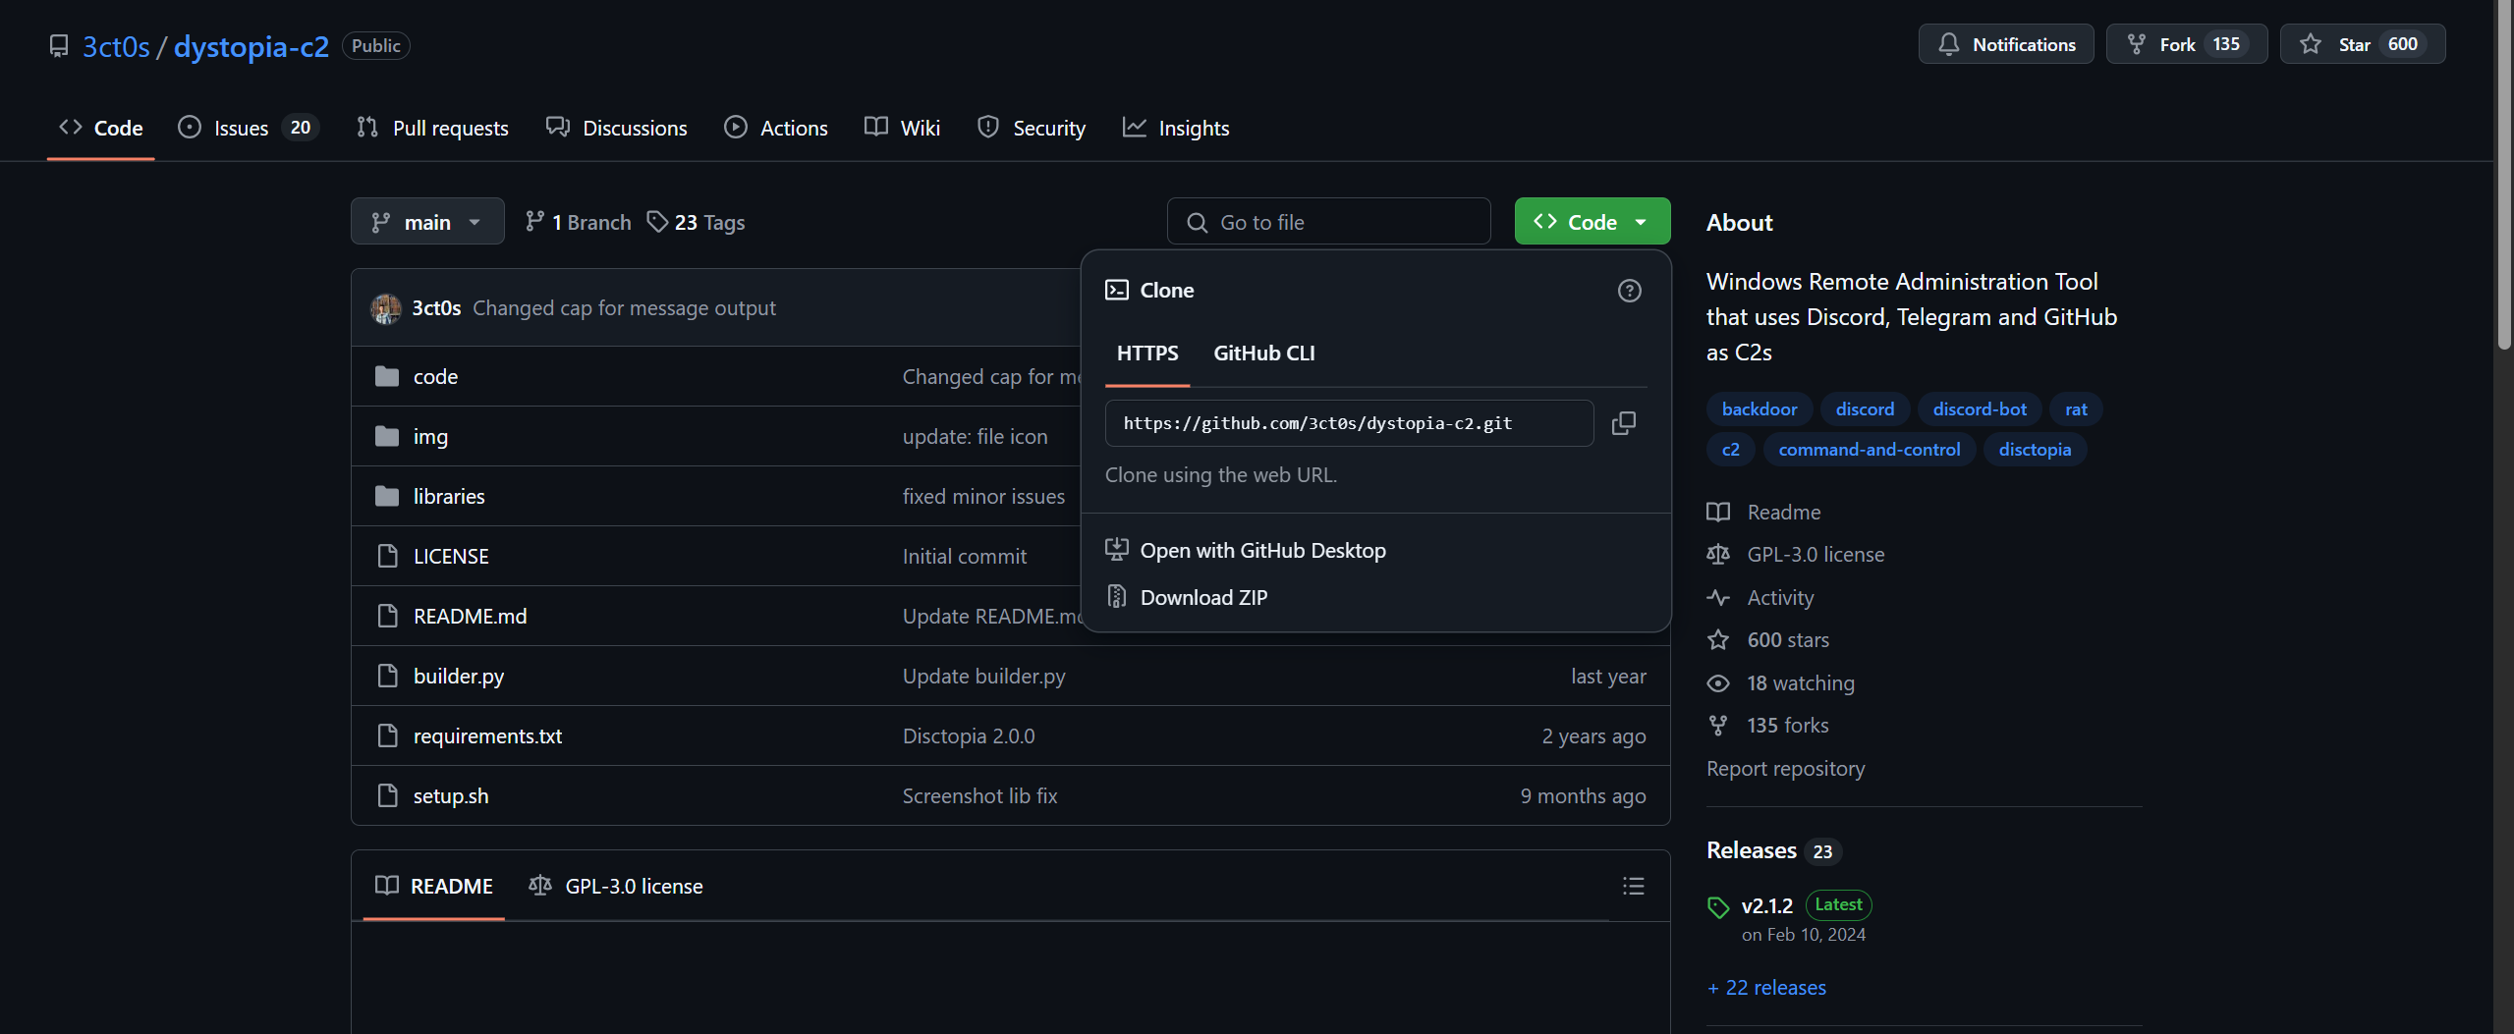The width and height of the screenshot is (2514, 1034).
Task: Expand the main branch selector
Action: (426, 221)
